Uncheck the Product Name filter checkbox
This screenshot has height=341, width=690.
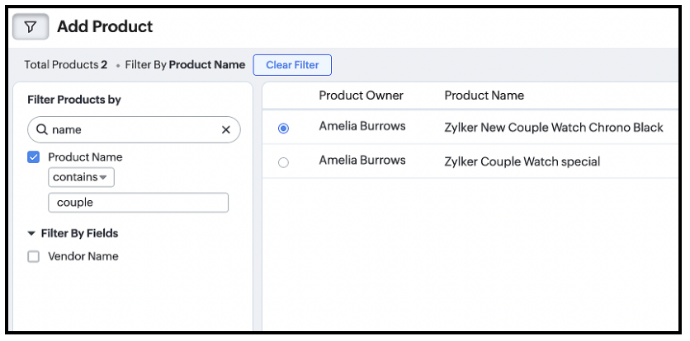click(x=34, y=157)
